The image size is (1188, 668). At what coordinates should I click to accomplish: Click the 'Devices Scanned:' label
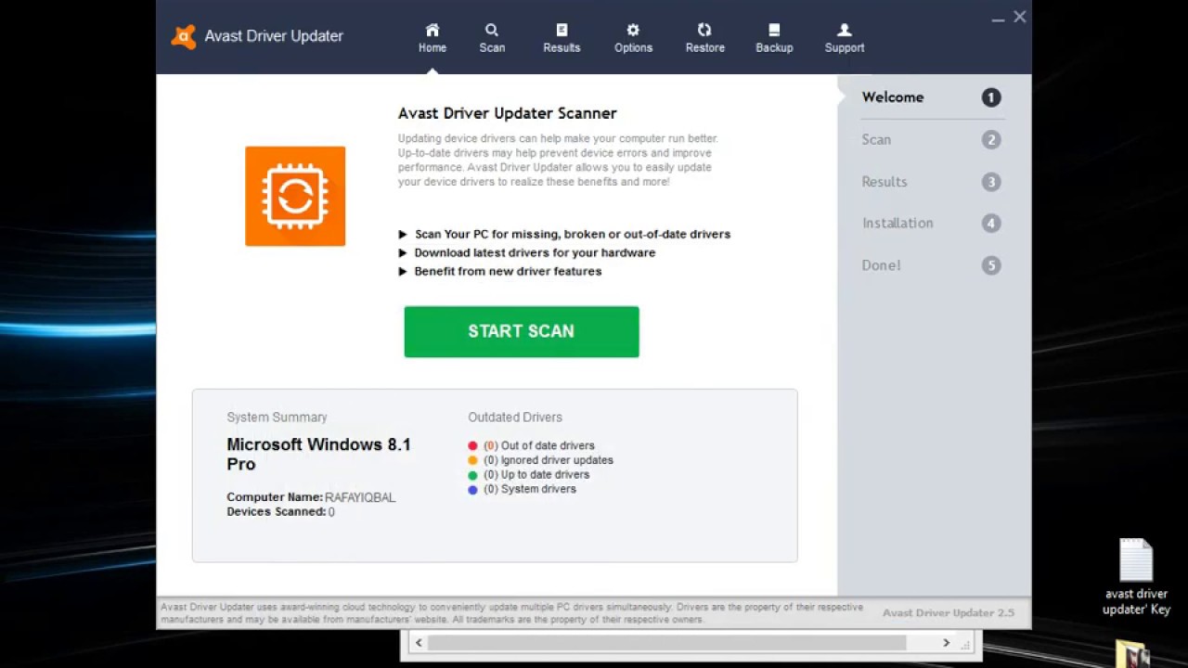click(276, 512)
